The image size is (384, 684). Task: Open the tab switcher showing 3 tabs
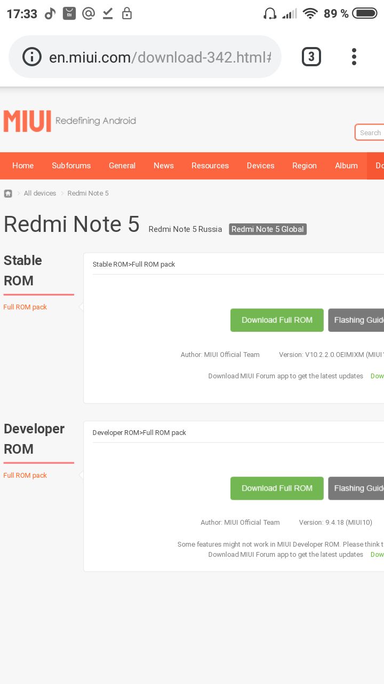[311, 57]
